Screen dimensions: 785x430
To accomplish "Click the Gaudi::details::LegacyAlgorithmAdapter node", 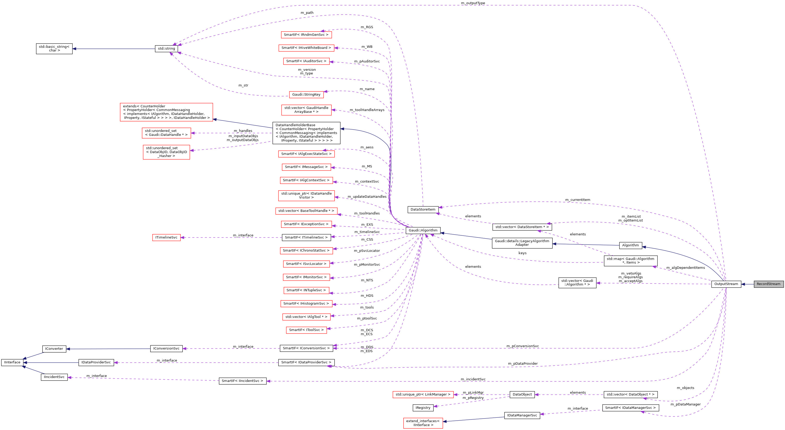I will (x=522, y=243).
